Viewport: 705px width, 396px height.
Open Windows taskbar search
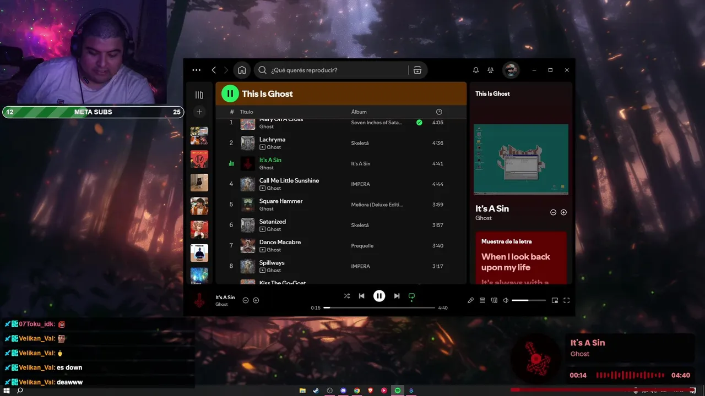pyautogui.click(x=20, y=391)
